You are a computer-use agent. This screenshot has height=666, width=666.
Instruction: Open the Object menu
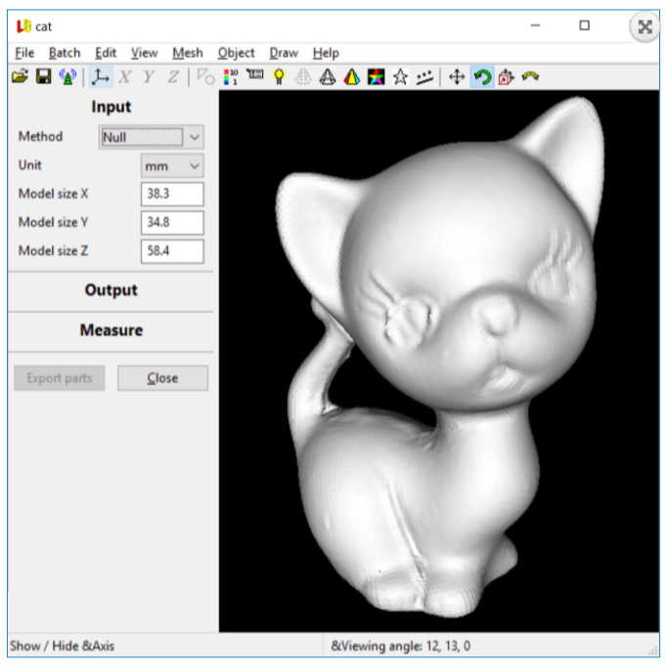tap(236, 53)
